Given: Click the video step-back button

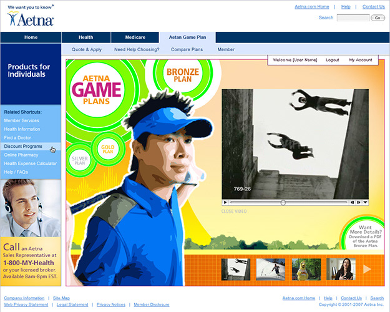Looking at the screenshot, I should click(352, 203).
